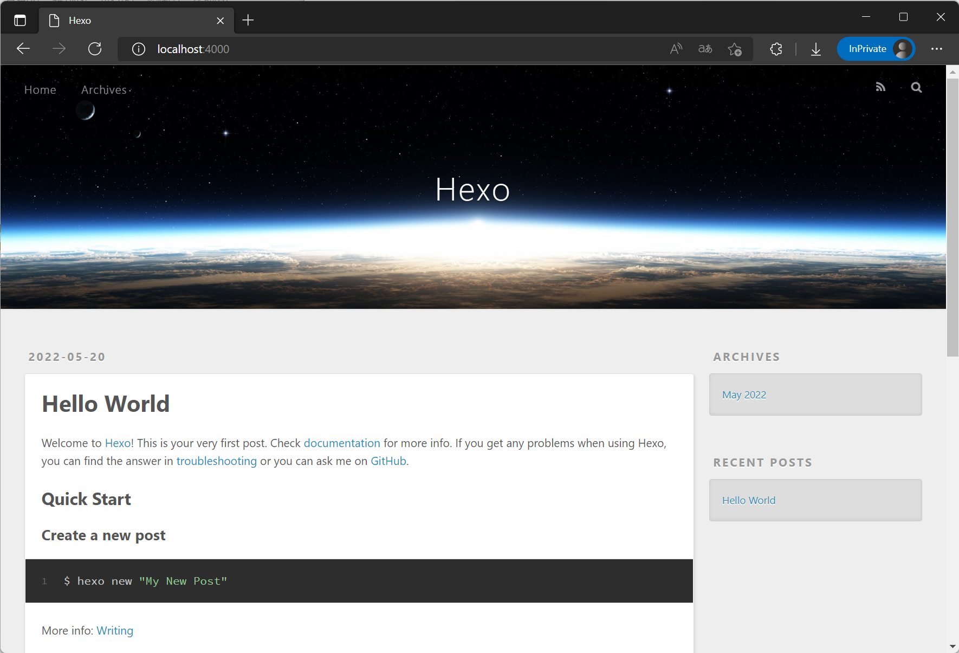The image size is (959, 653).
Task: Open the Extensions puzzle icon
Action: coord(776,49)
